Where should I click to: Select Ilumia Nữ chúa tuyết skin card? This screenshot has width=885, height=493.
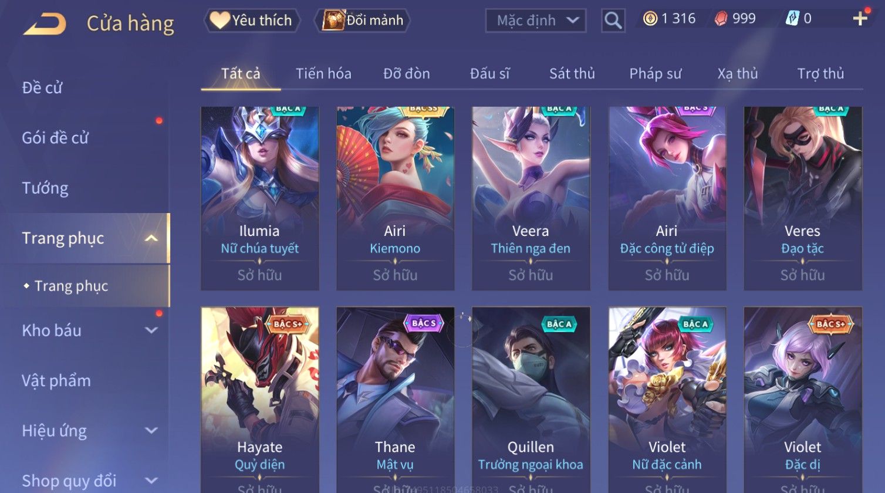pyautogui.click(x=260, y=198)
